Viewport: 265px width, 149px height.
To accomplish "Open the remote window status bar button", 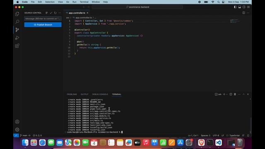I will coord(16,135).
